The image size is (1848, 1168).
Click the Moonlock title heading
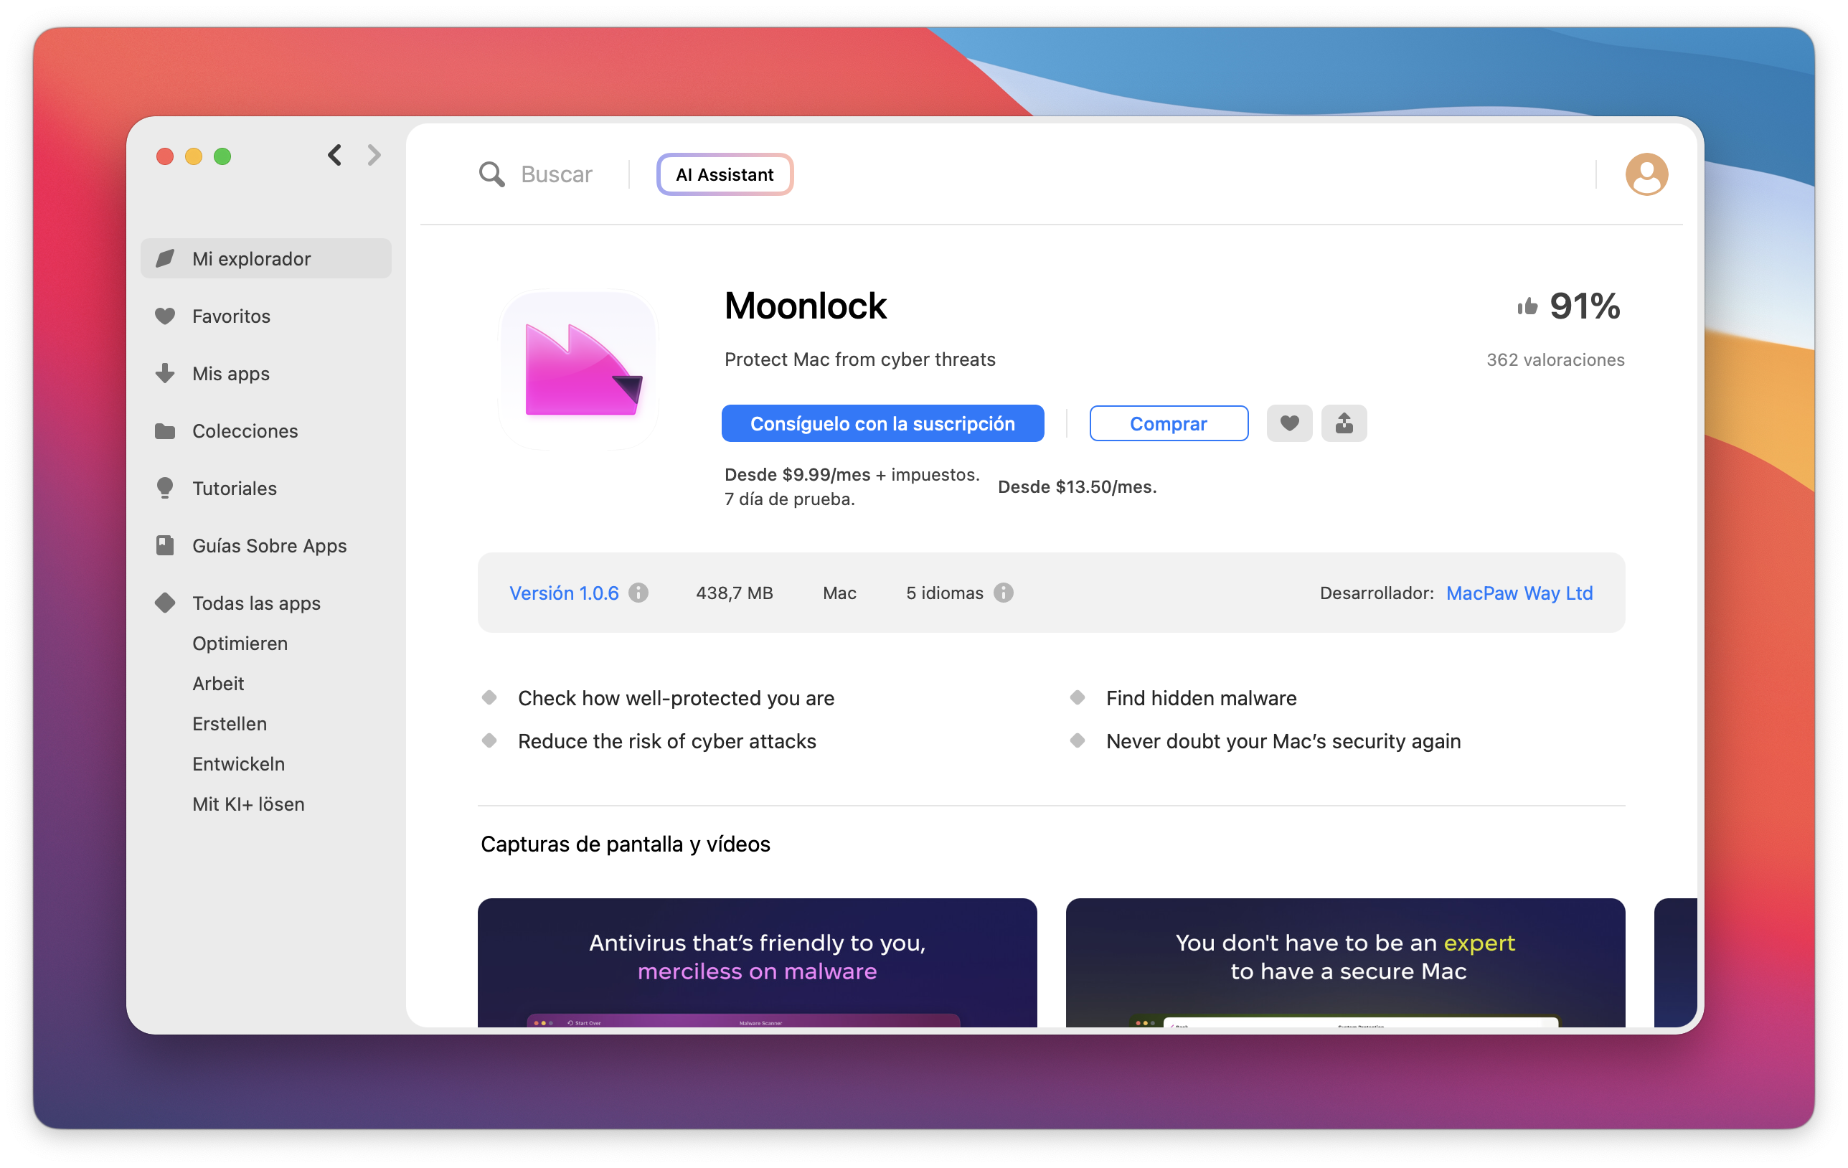[805, 306]
